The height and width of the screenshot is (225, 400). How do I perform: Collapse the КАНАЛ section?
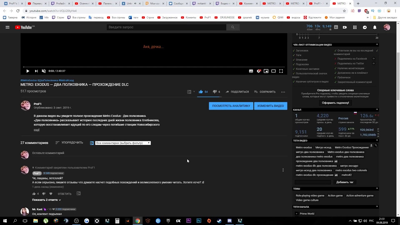pyautogui.click(x=377, y=110)
